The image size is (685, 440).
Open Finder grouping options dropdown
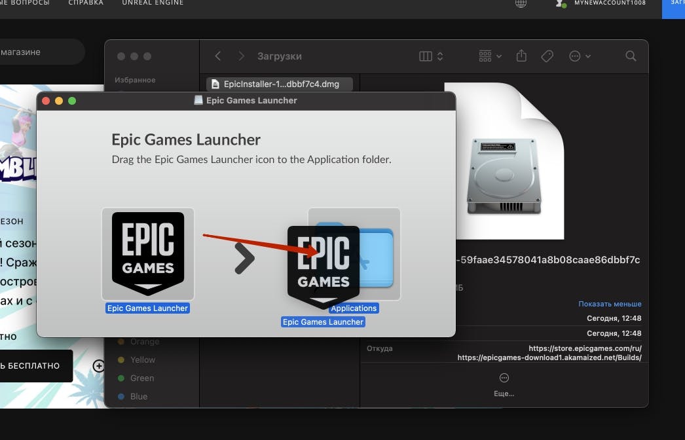pos(490,56)
